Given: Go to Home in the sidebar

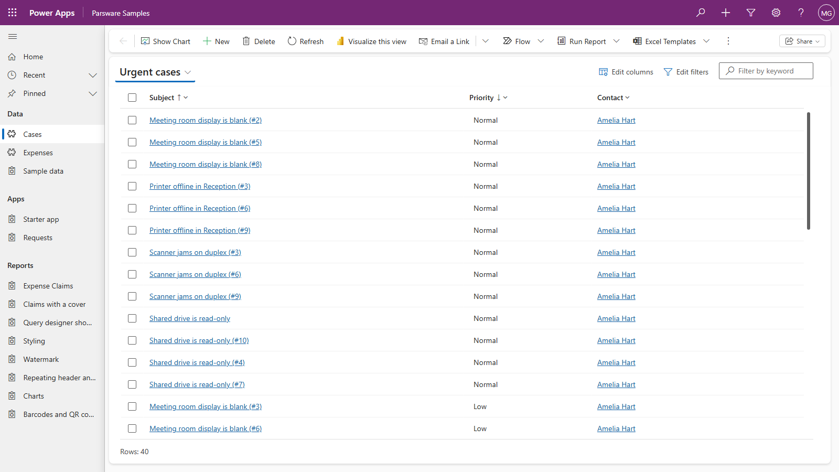Looking at the screenshot, I should coord(52,57).
